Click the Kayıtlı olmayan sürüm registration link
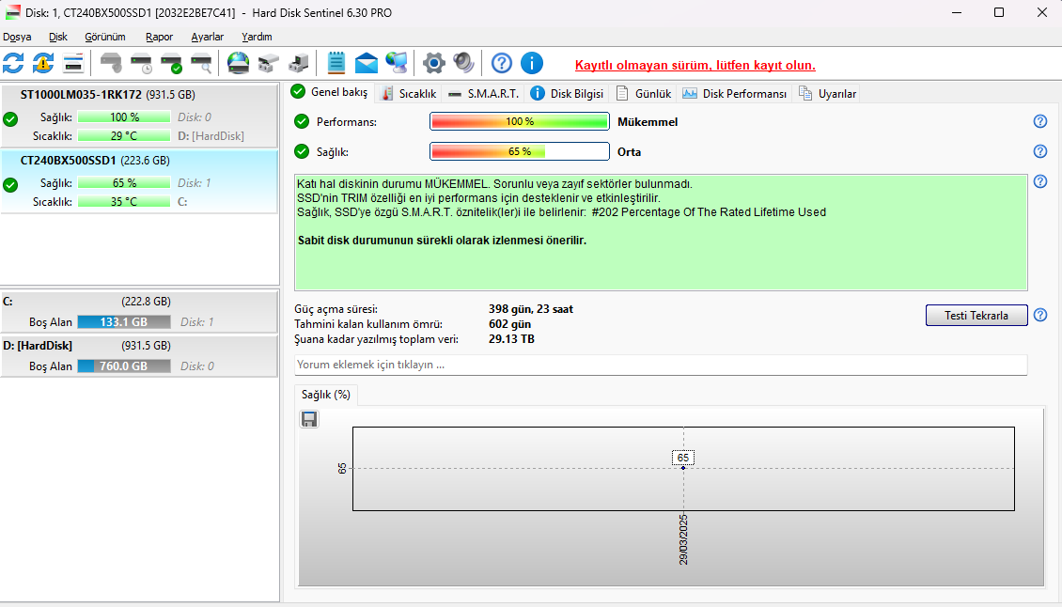Screen dimensions: 1062x607 (695, 65)
